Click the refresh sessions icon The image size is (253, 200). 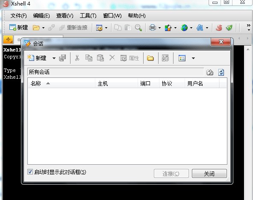[x=221, y=72]
